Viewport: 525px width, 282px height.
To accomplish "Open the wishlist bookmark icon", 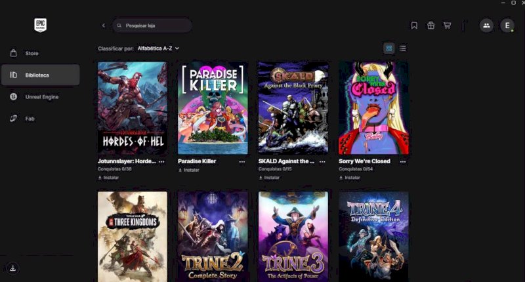I will (414, 26).
